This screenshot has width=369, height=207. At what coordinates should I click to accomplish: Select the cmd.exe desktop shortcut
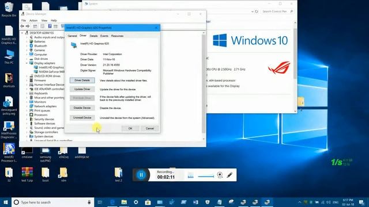(x=27, y=152)
